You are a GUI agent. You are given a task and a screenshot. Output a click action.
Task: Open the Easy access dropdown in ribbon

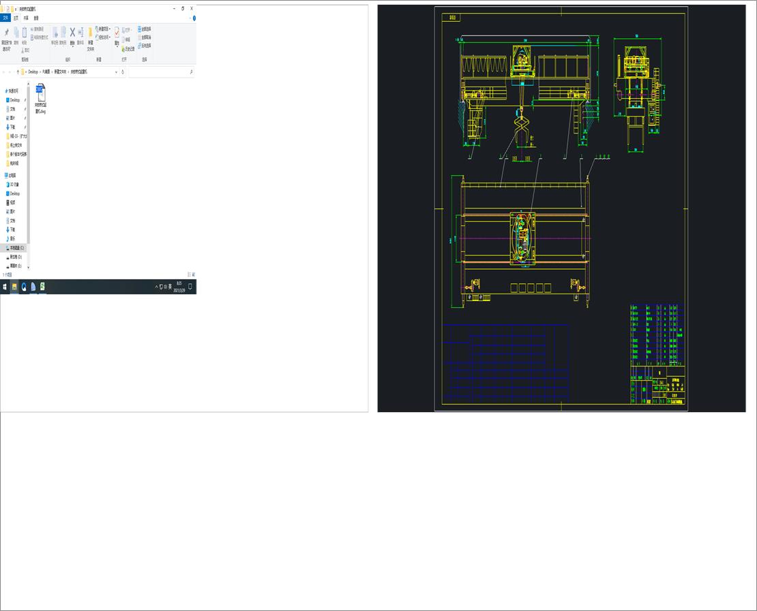pyautogui.click(x=103, y=37)
